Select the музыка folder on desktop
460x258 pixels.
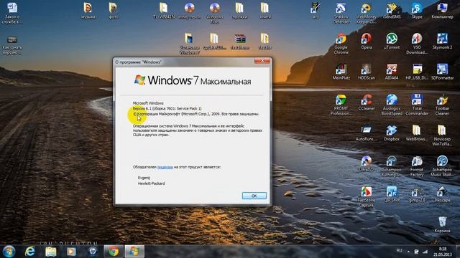[88, 11]
